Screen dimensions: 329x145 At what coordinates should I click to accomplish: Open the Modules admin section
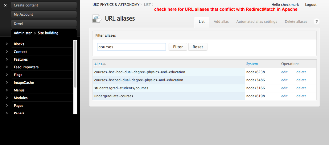pyautogui.click(x=21, y=98)
